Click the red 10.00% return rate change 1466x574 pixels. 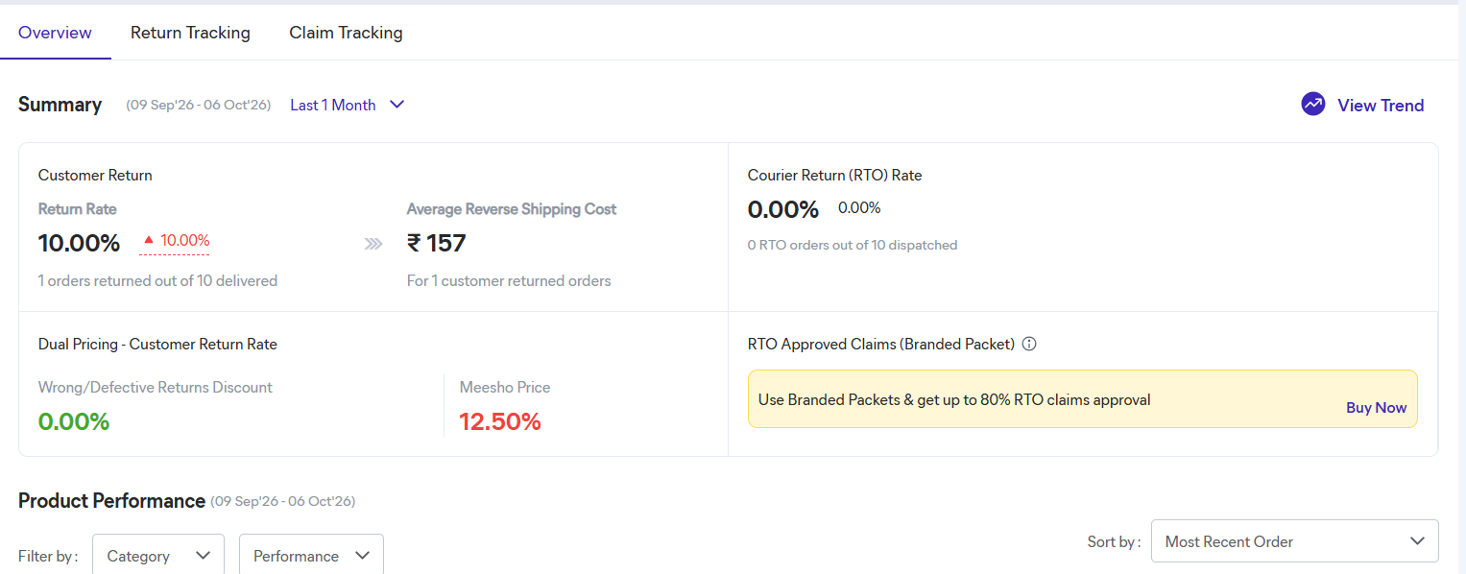(x=176, y=241)
